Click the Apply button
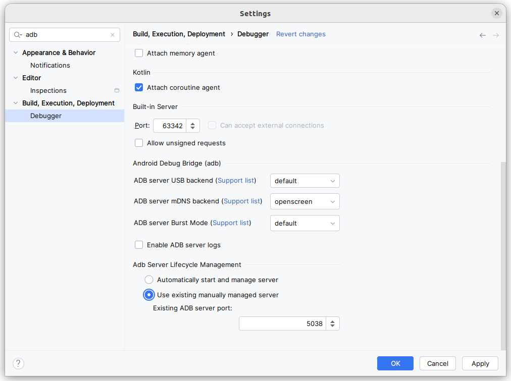 point(480,363)
